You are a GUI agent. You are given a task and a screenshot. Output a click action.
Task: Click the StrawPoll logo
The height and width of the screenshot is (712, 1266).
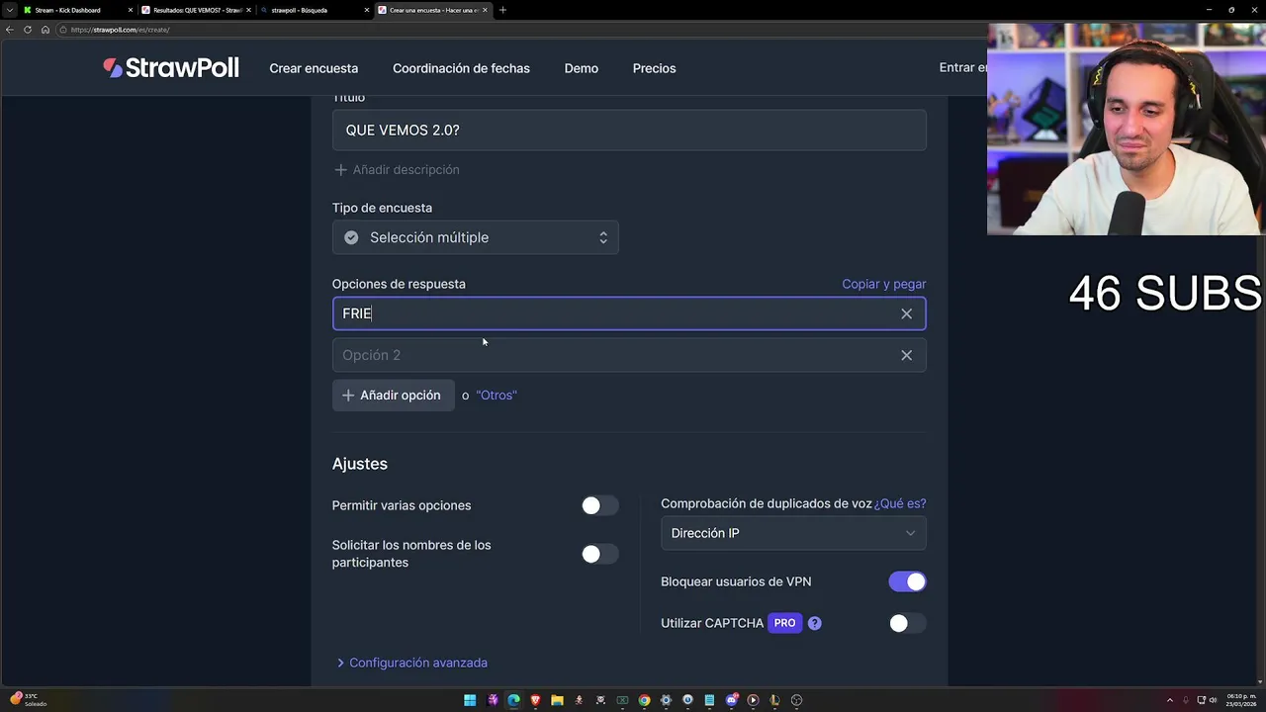[x=171, y=68]
